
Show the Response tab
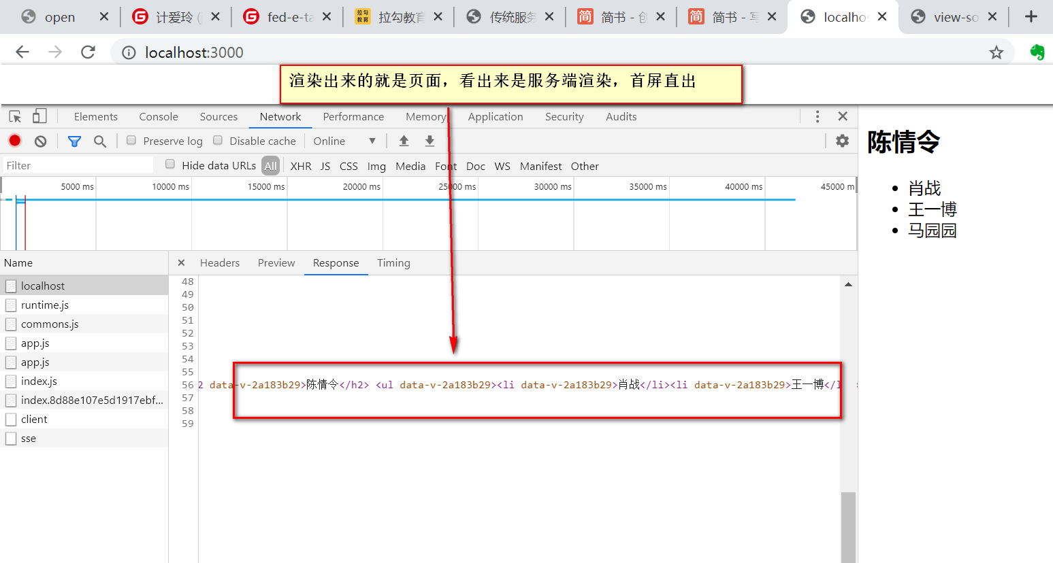pos(336,262)
